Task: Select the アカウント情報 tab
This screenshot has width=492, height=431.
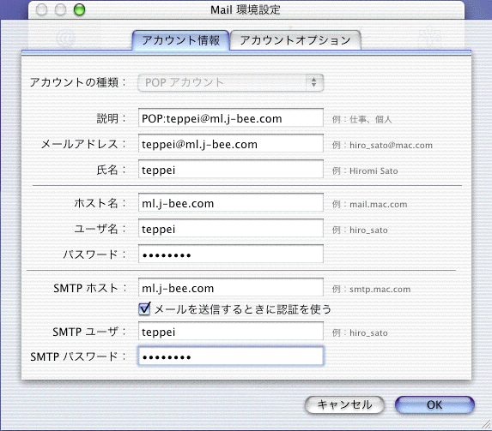Action: tap(180, 40)
